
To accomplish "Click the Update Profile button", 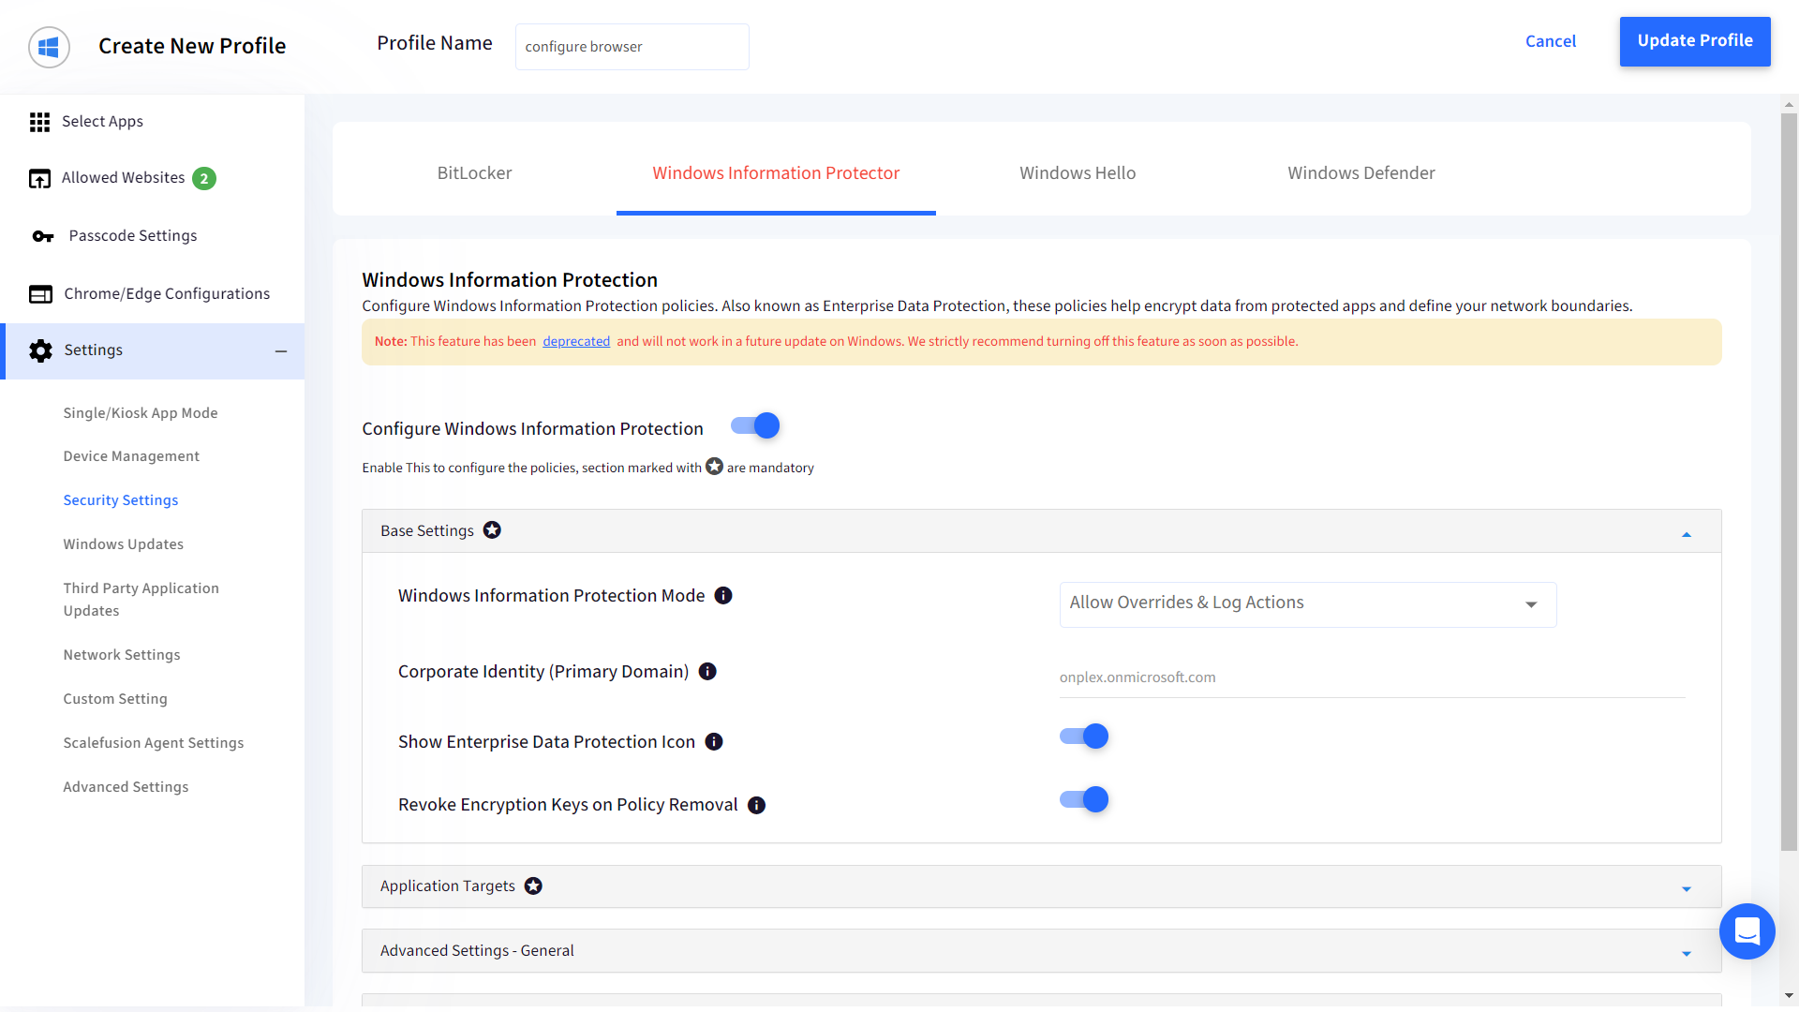I will (1694, 41).
